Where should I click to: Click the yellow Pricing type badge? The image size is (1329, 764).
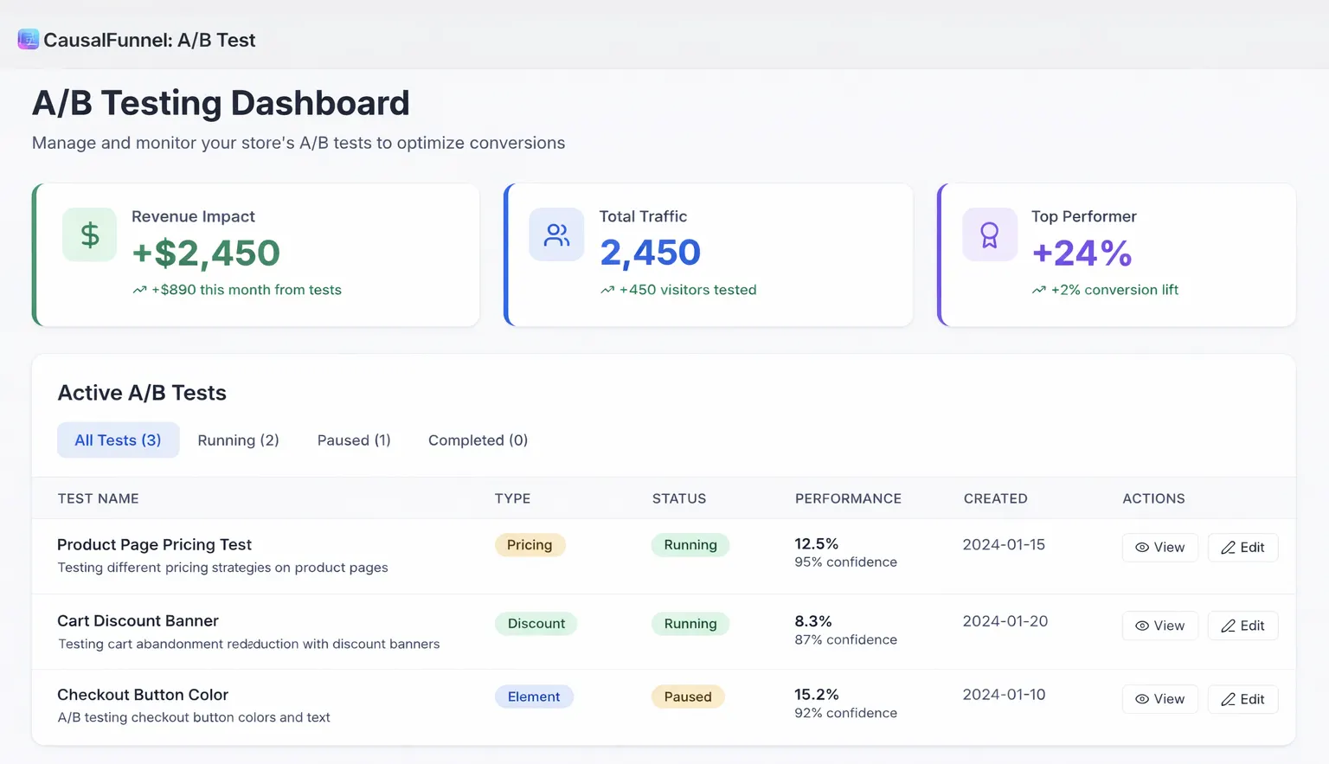click(x=530, y=545)
